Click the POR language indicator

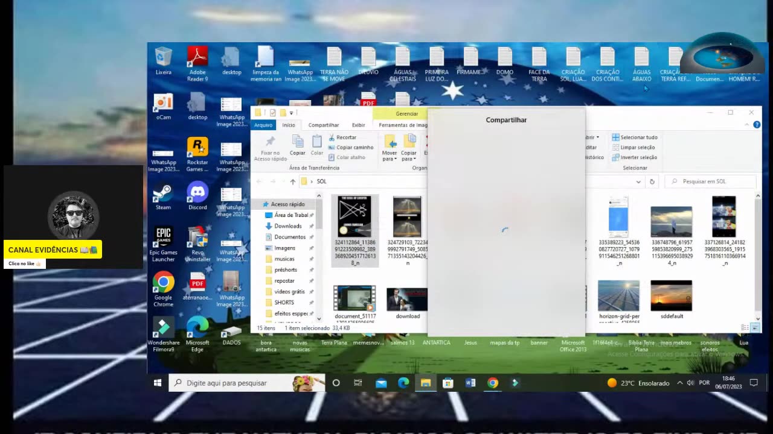704,383
